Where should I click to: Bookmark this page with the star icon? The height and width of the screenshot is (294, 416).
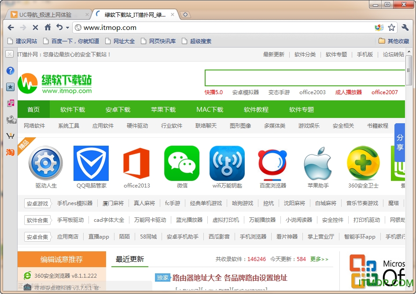(x=391, y=27)
